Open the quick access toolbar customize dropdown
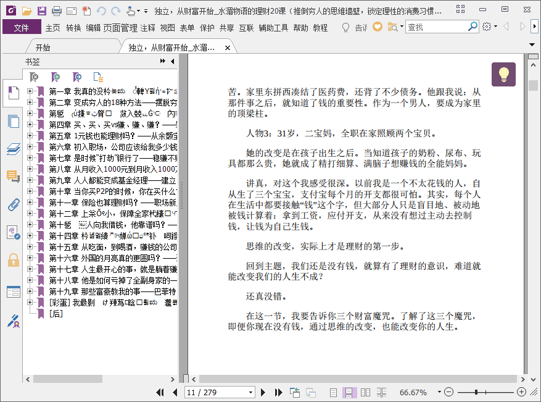This screenshot has width=541, height=402. click(146, 11)
